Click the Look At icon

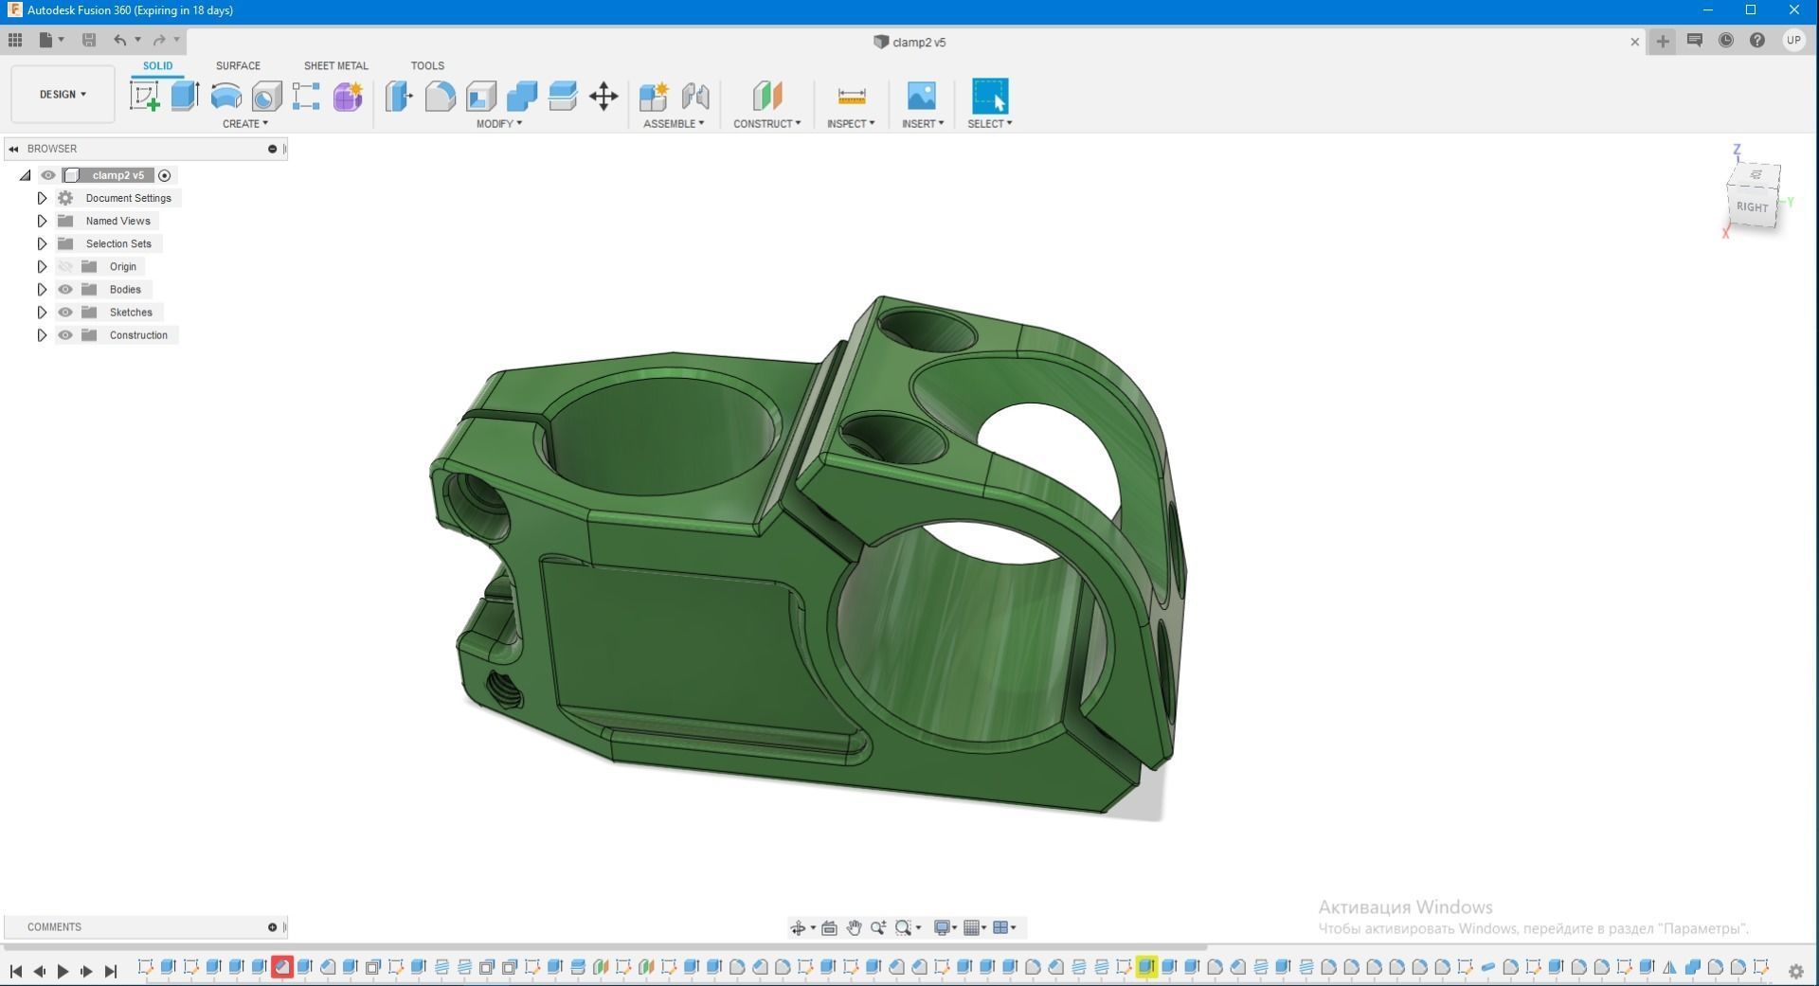click(x=829, y=927)
